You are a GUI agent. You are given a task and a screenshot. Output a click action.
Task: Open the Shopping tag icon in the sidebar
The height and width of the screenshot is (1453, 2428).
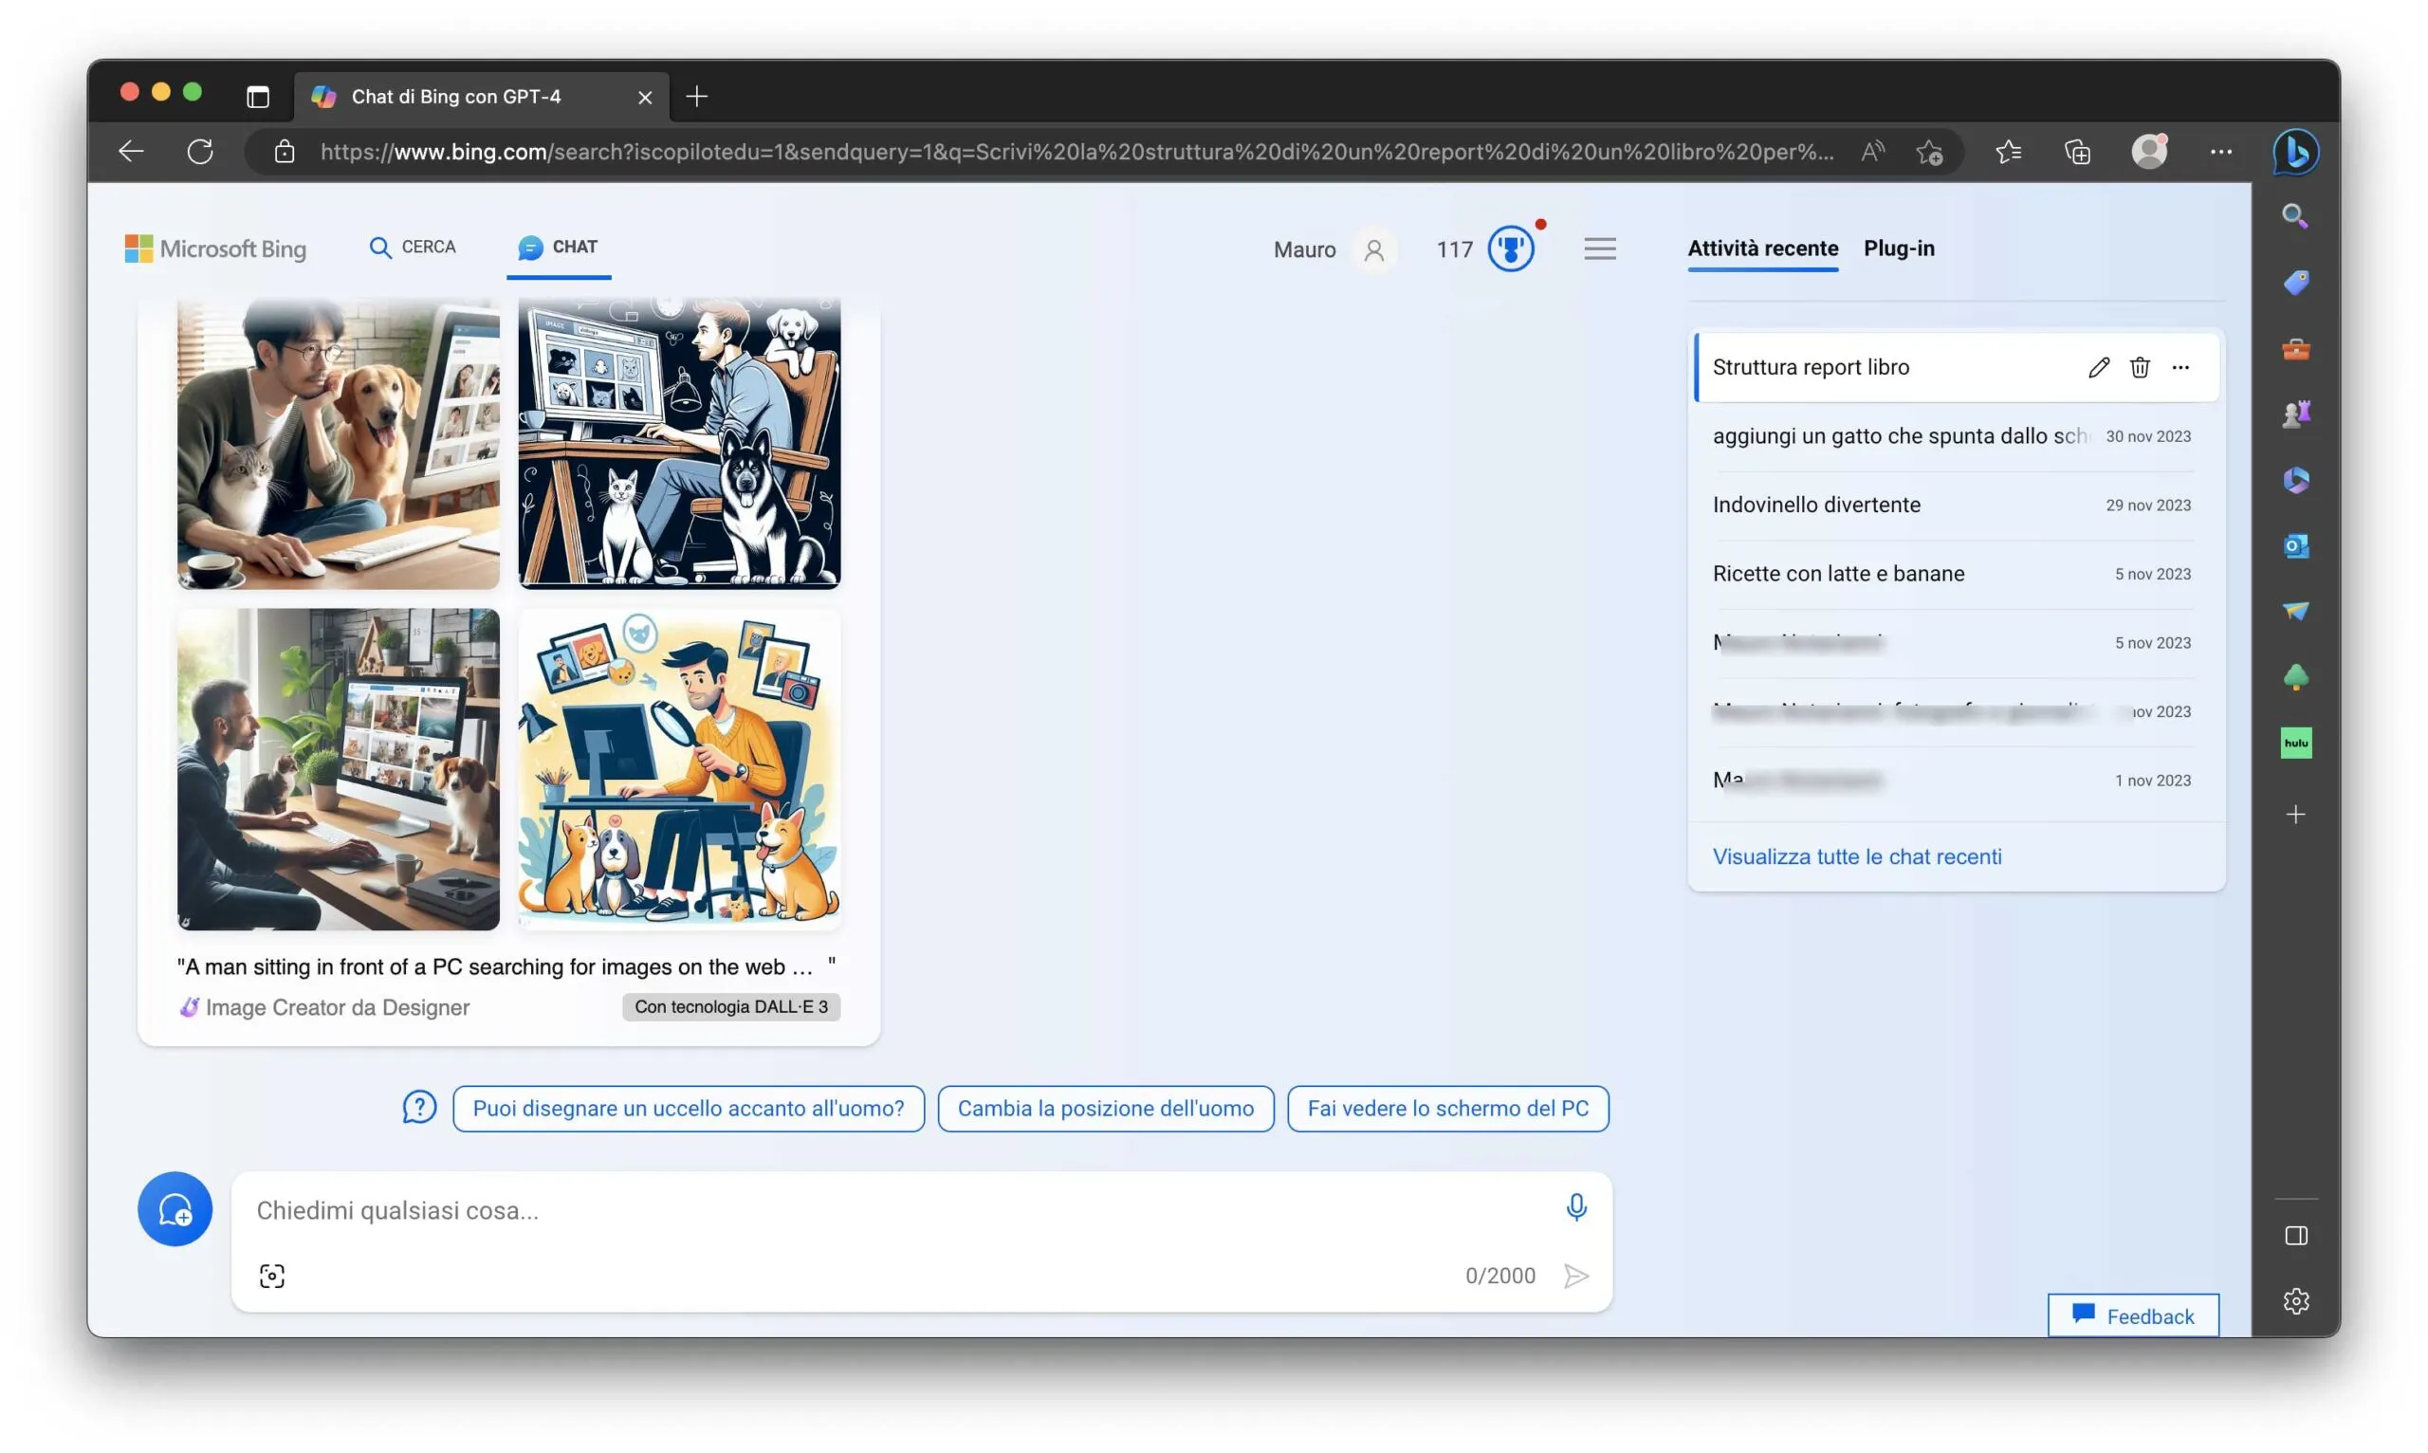click(2296, 283)
